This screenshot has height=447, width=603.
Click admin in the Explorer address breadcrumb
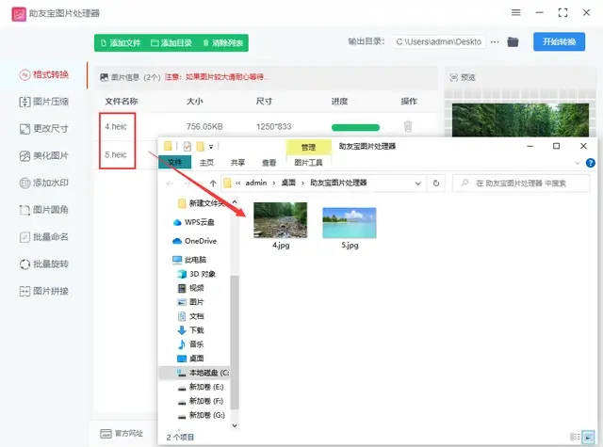tap(256, 183)
